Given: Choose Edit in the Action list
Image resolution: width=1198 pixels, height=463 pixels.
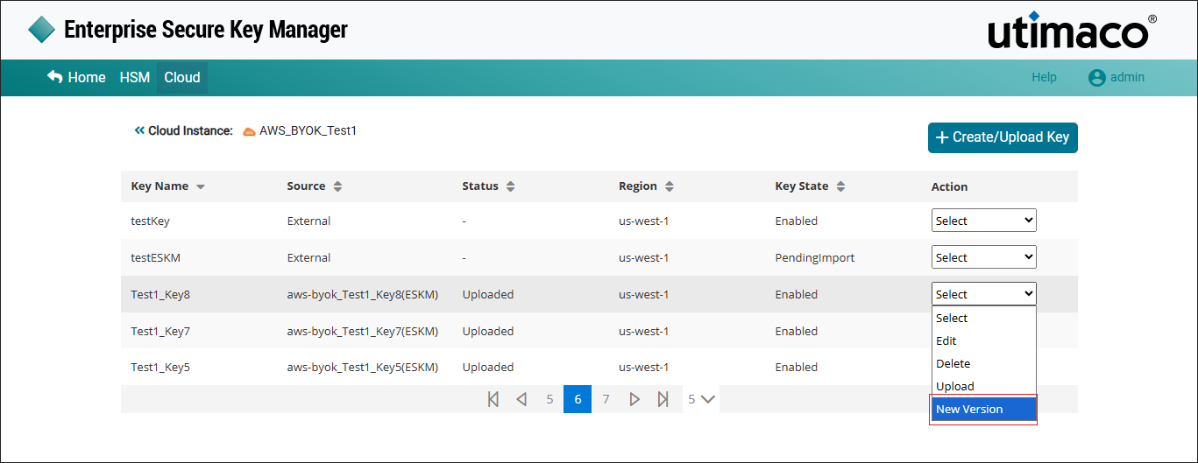Looking at the screenshot, I should click(x=983, y=340).
